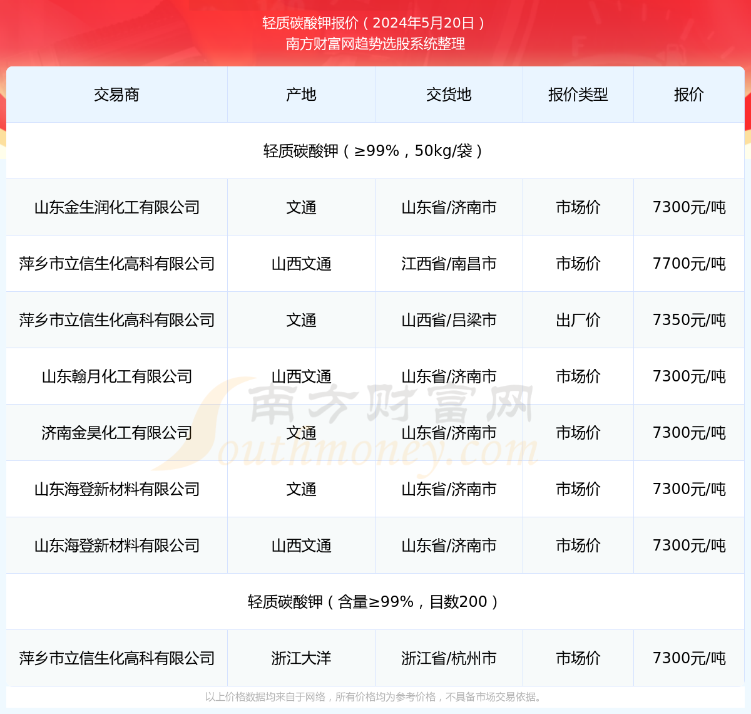The width and height of the screenshot is (751, 714).
Task: Click delivery place 江西省/南昌市
Action: 449,264
